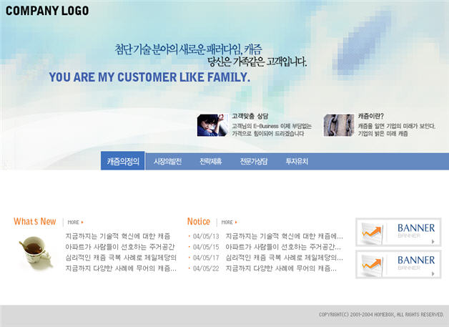The image size is (449, 327).
Task: Expand Notice section with the MORE link
Action: tap(229, 223)
